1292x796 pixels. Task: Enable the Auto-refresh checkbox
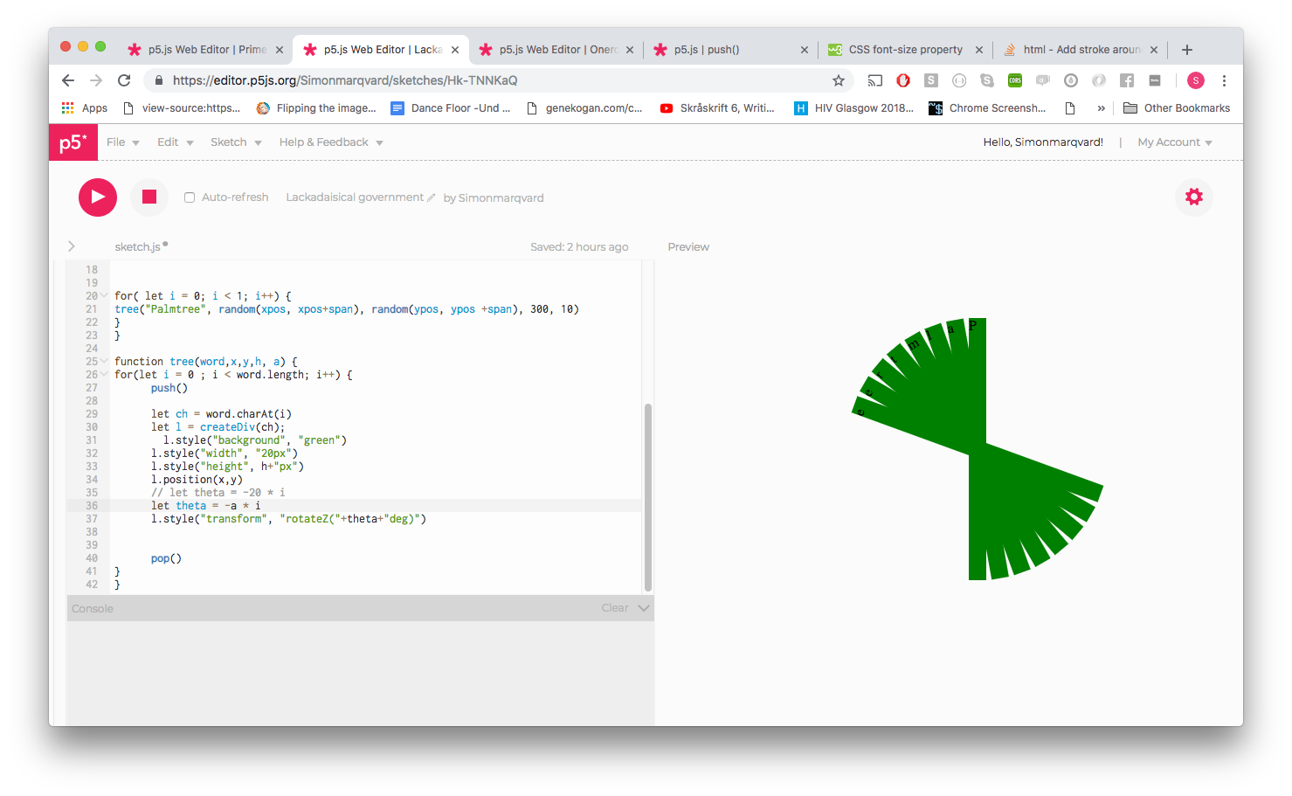pos(190,197)
